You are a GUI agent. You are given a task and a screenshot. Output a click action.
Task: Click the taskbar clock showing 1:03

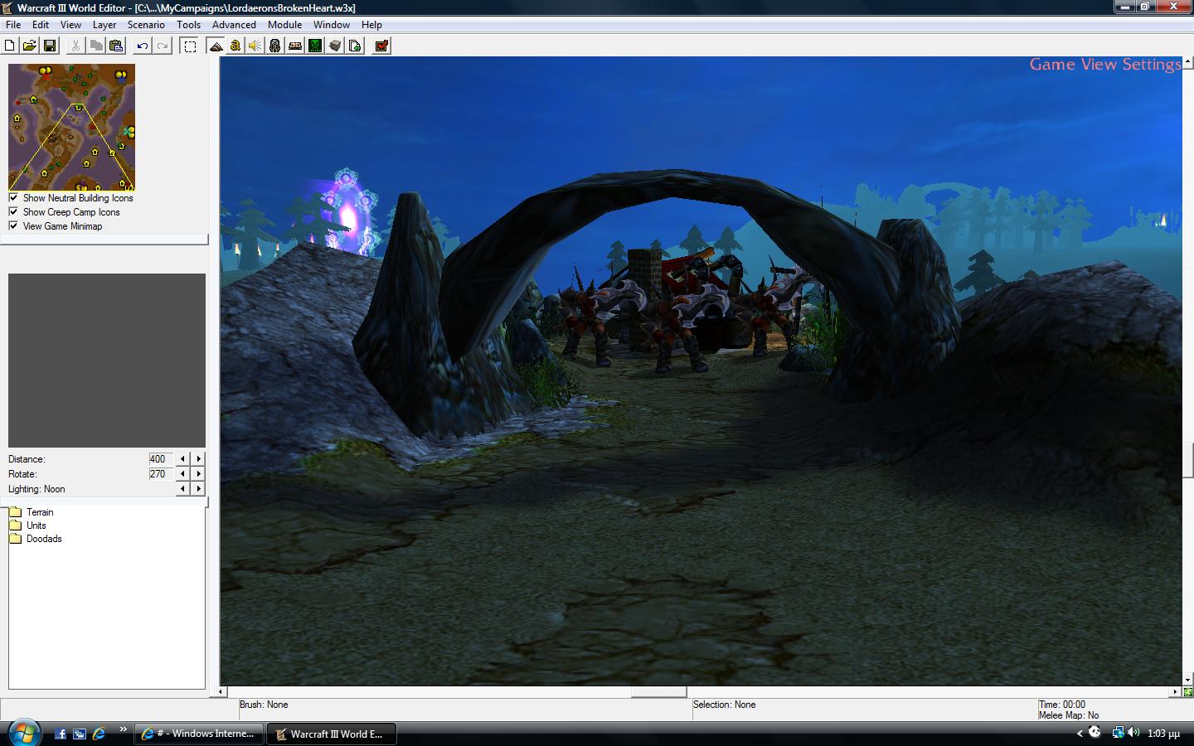[1163, 734]
